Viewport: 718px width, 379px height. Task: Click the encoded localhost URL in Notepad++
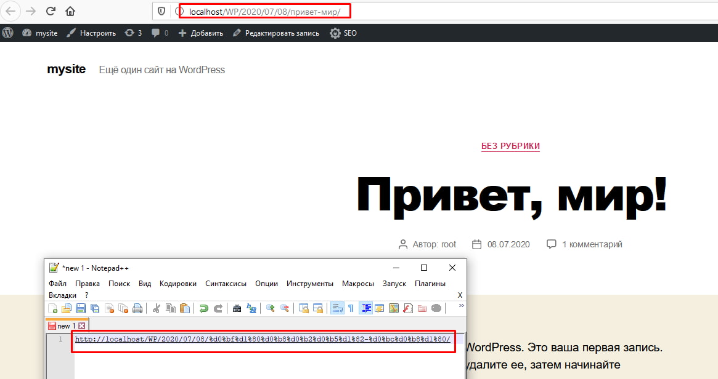[x=263, y=339]
